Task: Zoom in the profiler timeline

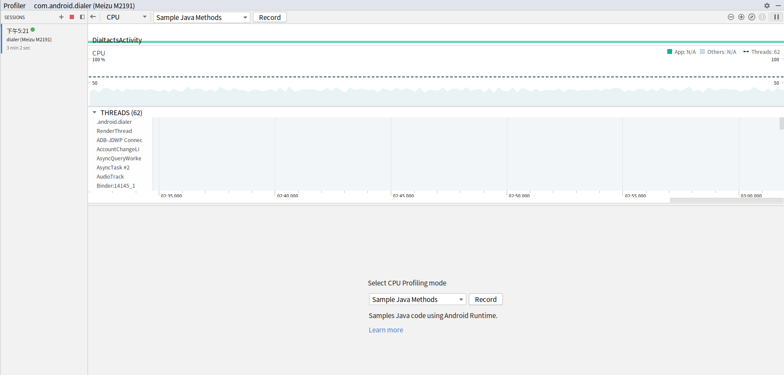Action: pyautogui.click(x=741, y=17)
